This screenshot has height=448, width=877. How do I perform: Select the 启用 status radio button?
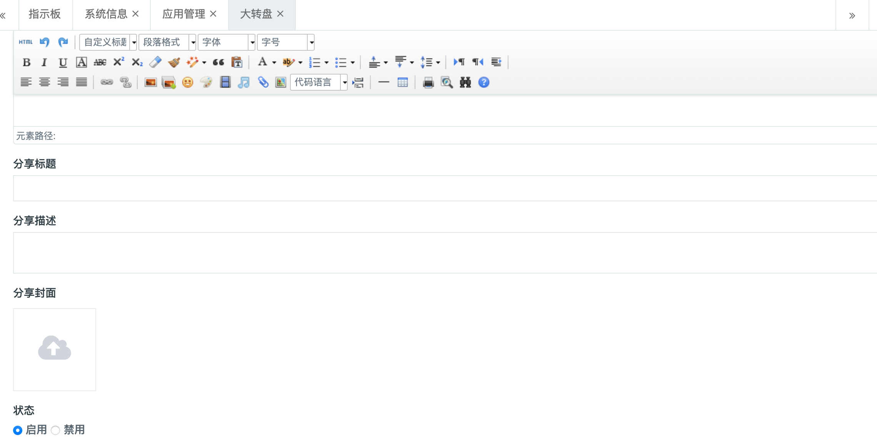pyautogui.click(x=18, y=430)
